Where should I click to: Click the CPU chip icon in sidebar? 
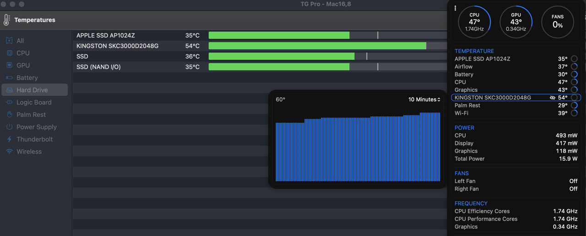pyautogui.click(x=9, y=53)
